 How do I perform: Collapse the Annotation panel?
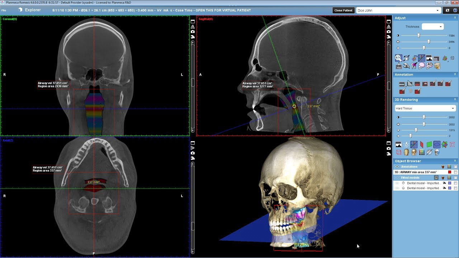(x=455, y=75)
